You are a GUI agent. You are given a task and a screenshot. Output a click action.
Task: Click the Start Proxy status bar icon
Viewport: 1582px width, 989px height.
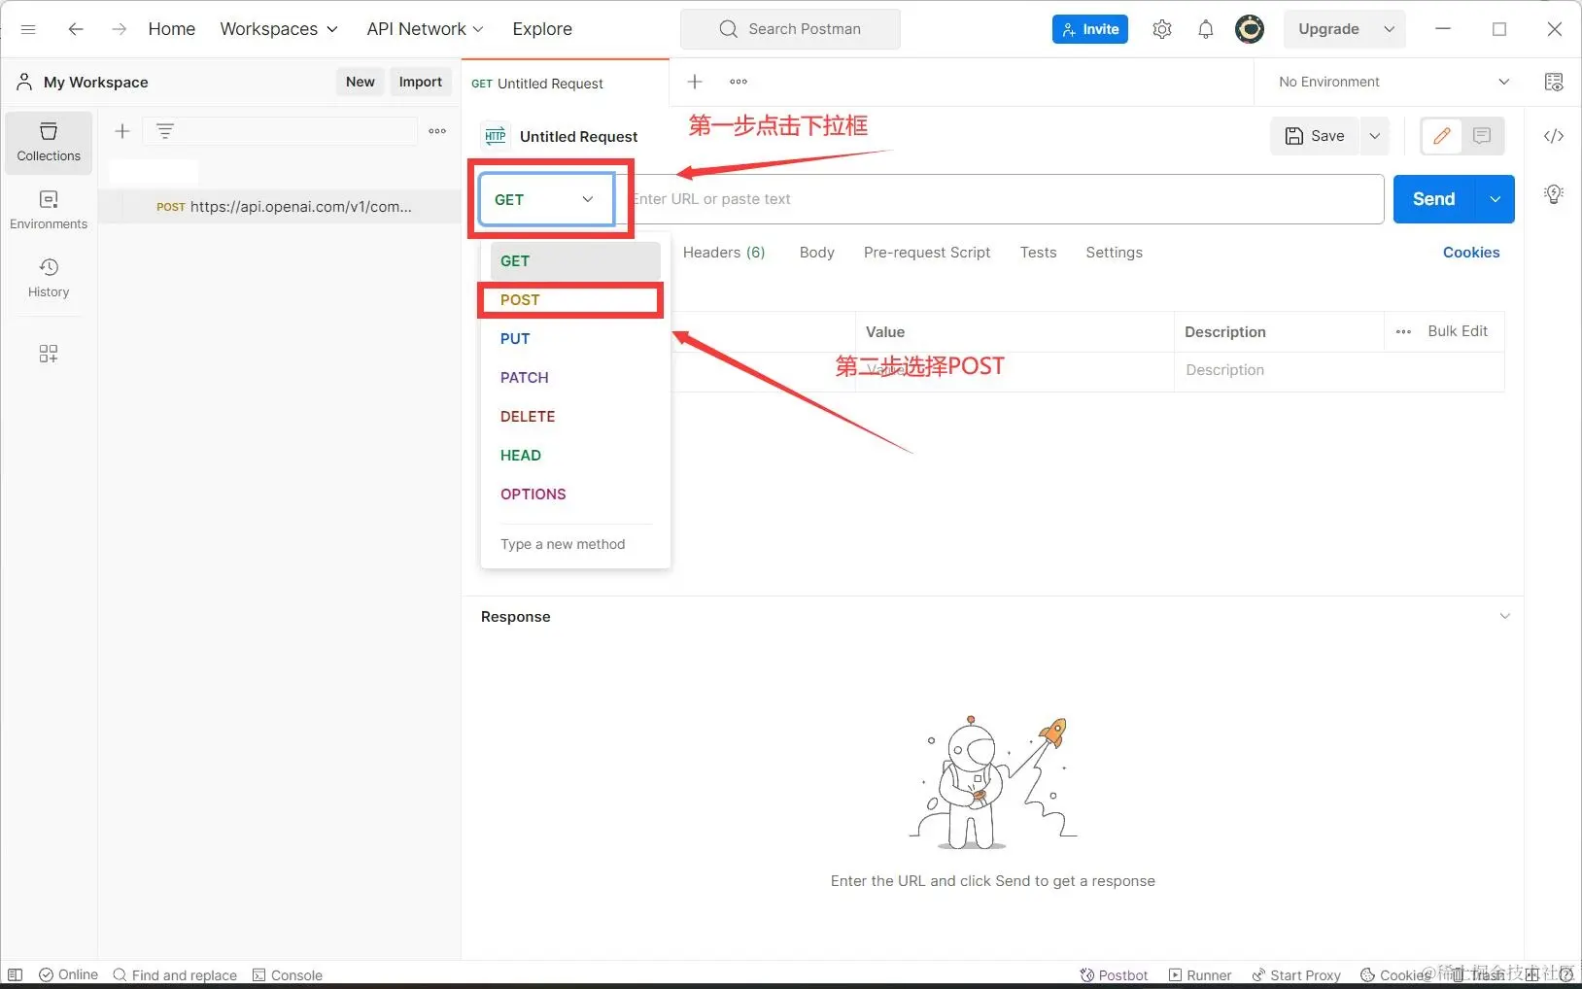pyautogui.click(x=1295, y=974)
